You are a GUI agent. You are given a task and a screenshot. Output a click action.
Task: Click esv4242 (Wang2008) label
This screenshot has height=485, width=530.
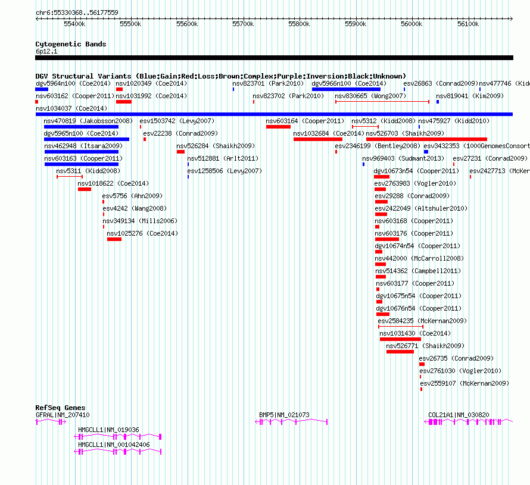[x=135, y=208]
